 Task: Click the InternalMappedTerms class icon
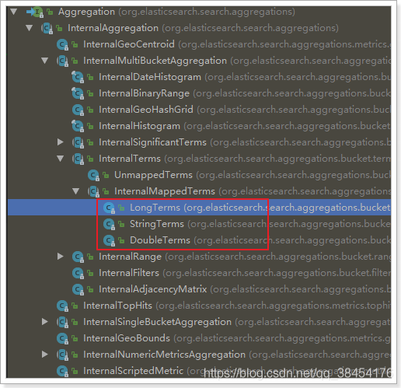[x=94, y=191]
